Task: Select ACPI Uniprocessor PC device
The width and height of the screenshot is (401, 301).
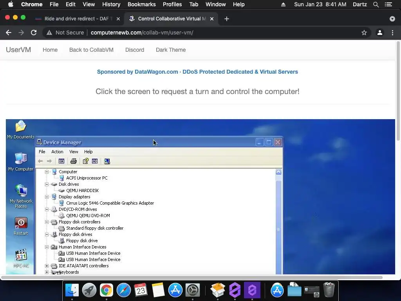Action: point(87,178)
